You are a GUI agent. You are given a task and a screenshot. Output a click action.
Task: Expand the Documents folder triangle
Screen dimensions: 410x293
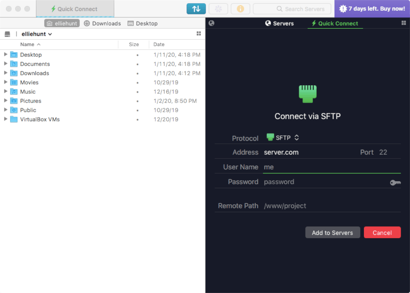(5, 64)
